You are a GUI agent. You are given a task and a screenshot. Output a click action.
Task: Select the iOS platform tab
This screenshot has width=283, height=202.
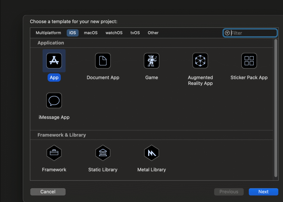72,33
